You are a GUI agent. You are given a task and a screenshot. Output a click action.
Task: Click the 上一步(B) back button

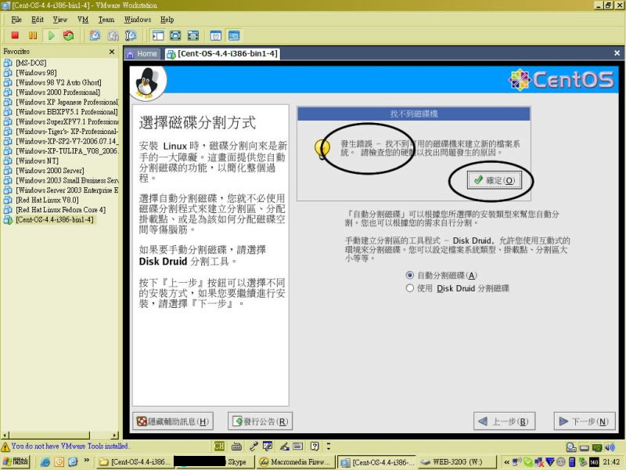504,421
